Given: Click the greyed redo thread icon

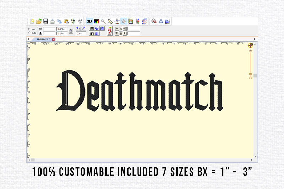Looking at the screenshot, I should coord(80,21).
